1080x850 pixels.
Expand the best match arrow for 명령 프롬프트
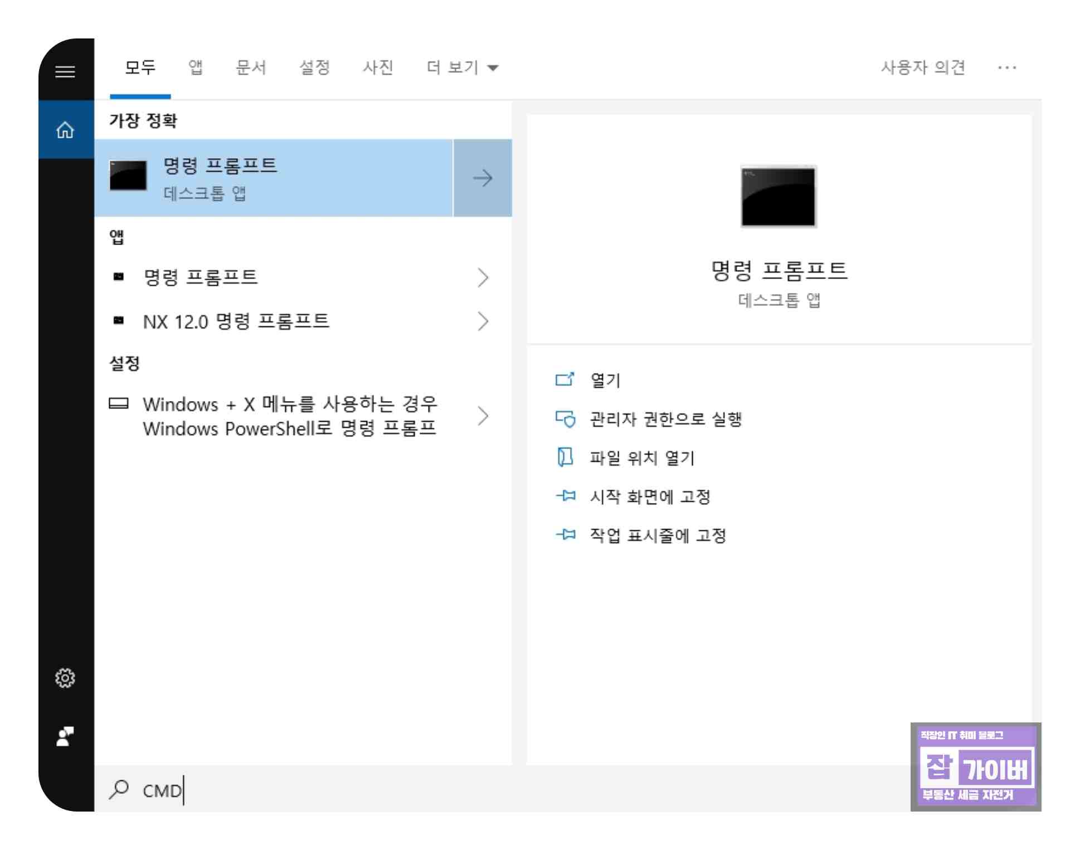(x=483, y=178)
